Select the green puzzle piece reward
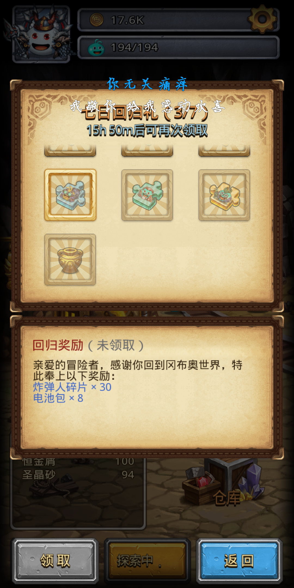 click(147, 195)
